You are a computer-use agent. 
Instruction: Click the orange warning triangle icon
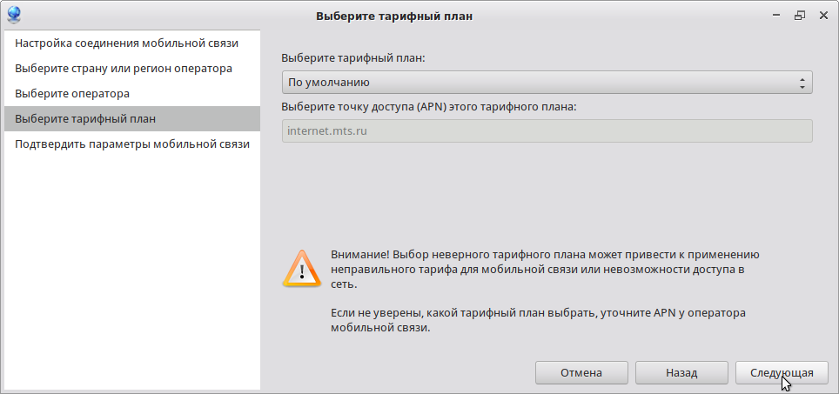click(300, 268)
